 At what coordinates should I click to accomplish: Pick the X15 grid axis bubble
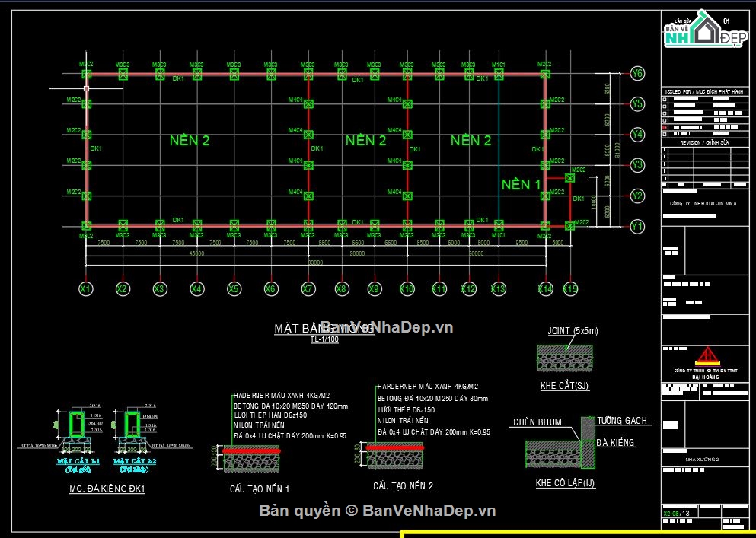tap(570, 289)
